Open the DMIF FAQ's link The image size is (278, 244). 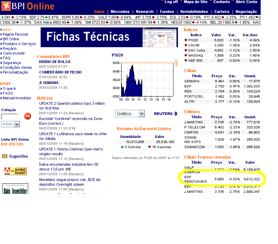pyautogui.click(x=8, y=93)
